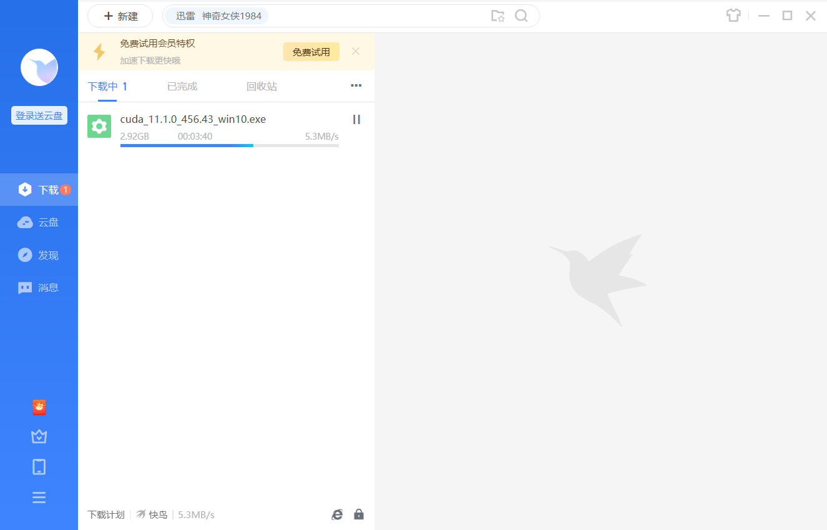
Task: Open the red packet promotion icon
Action: pyautogui.click(x=39, y=407)
